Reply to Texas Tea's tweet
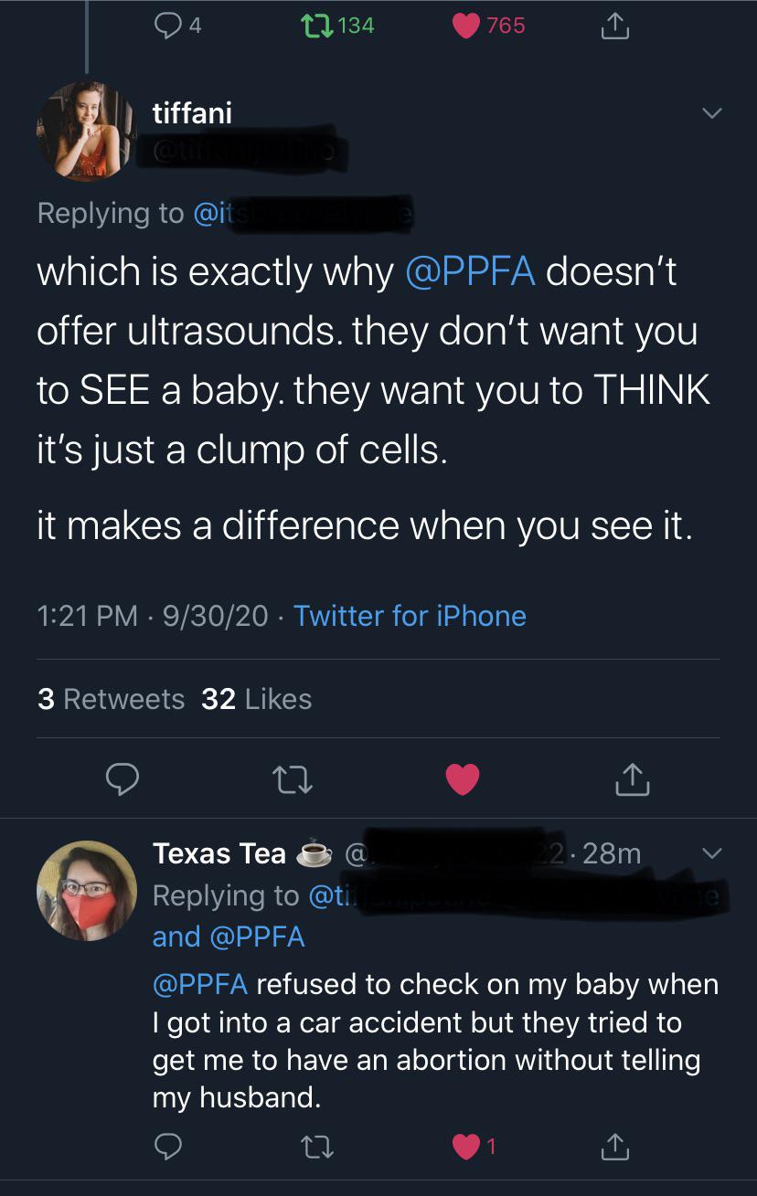 [166, 1147]
